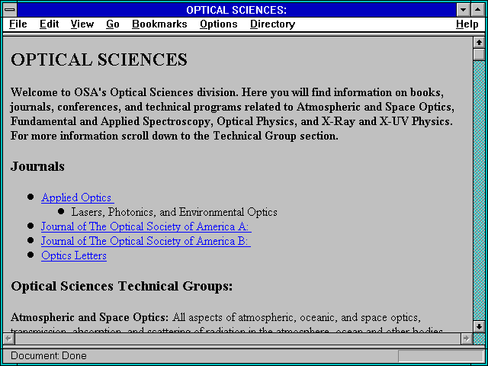
Task: Open Journal of The Optical Society of America A
Action: click(146, 226)
